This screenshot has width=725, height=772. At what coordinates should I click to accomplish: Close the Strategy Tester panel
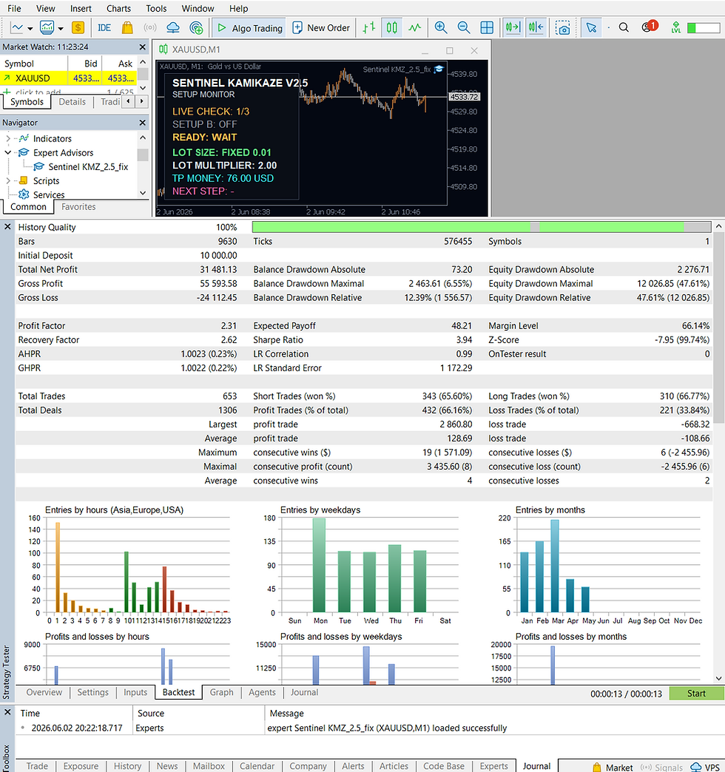(x=7, y=227)
